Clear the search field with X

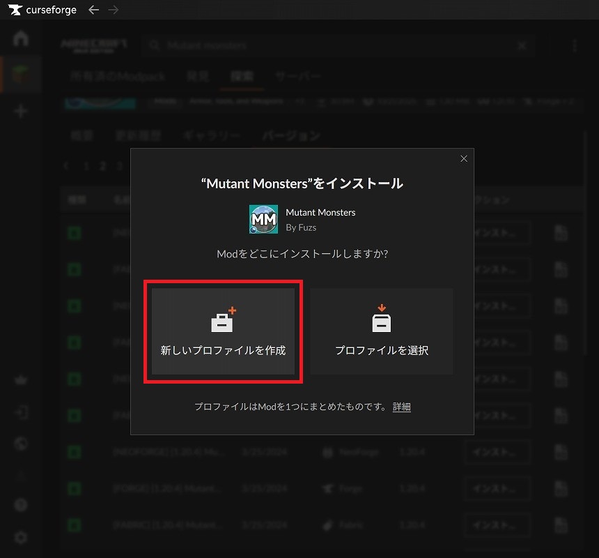(x=522, y=45)
